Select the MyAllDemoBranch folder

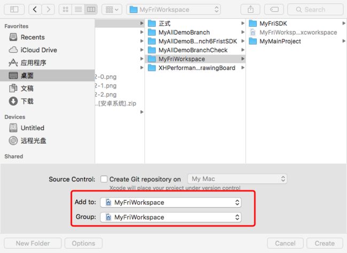pyautogui.click(x=195, y=33)
